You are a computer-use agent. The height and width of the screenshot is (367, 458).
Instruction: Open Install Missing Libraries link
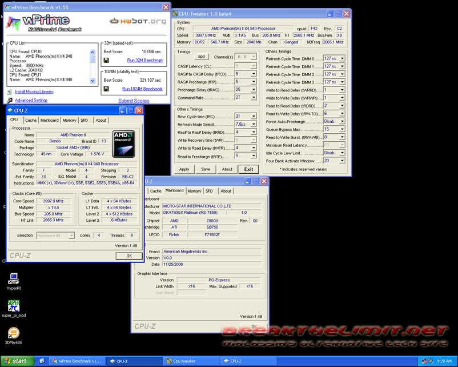tap(34, 92)
